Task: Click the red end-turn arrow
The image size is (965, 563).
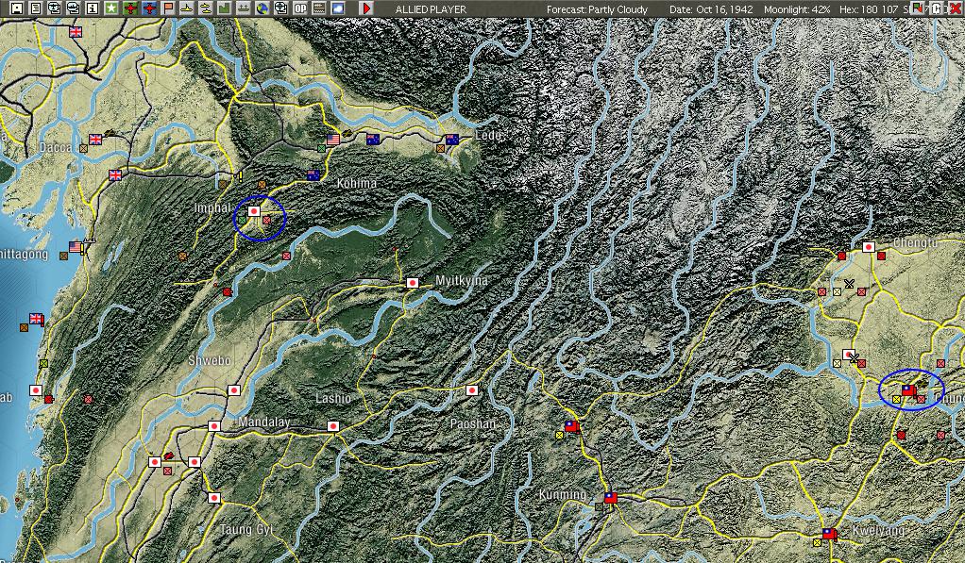Action: coord(366,8)
